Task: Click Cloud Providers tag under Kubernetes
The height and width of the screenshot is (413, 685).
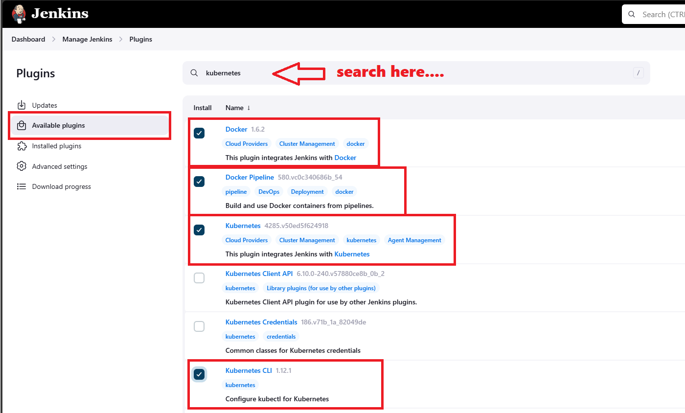Action: [x=247, y=240]
